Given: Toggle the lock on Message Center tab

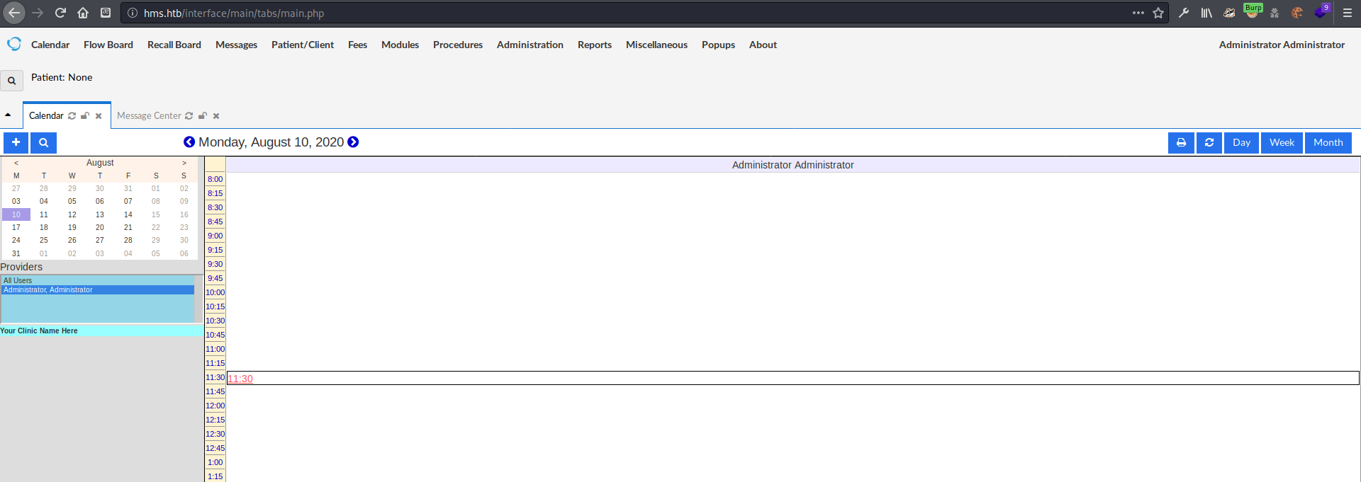Looking at the screenshot, I should (x=203, y=116).
